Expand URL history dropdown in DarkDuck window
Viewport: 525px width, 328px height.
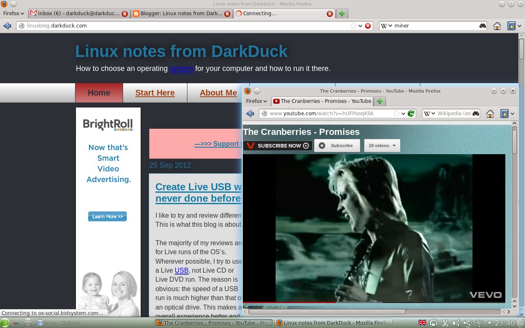pos(361,26)
